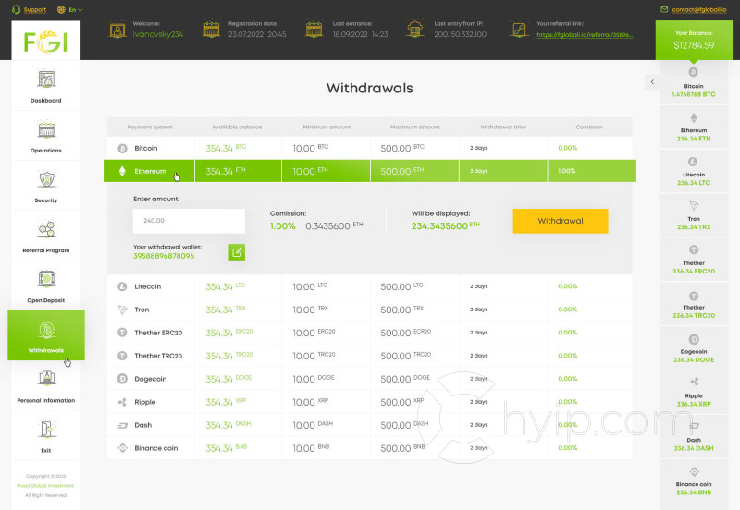Click the Support headset link
Image resolution: width=740 pixels, height=510 pixels.
[x=29, y=9]
